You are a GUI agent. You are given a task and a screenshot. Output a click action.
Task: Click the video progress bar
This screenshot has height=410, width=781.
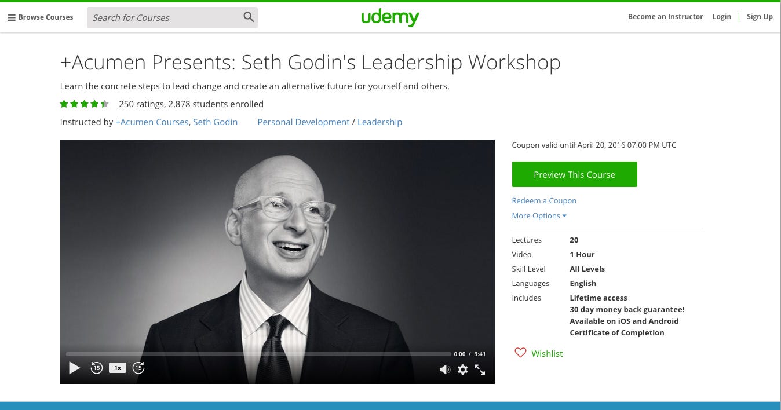click(258, 354)
